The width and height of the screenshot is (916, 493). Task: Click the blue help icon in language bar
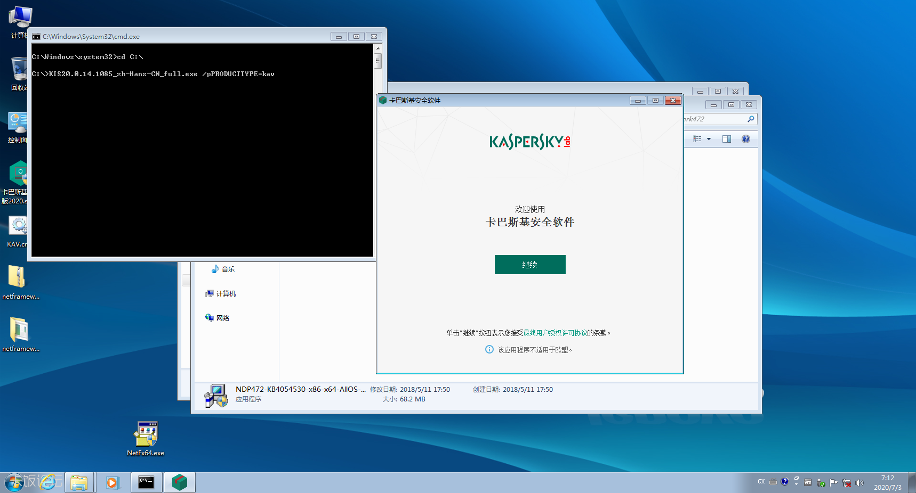coord(784,481)
